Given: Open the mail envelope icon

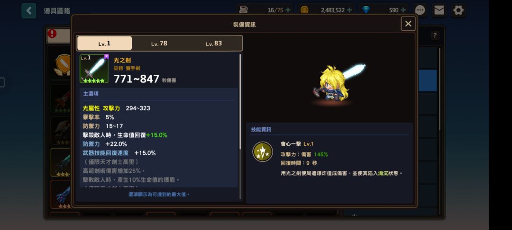Looking at the screenshot, I should click(439, 10).
